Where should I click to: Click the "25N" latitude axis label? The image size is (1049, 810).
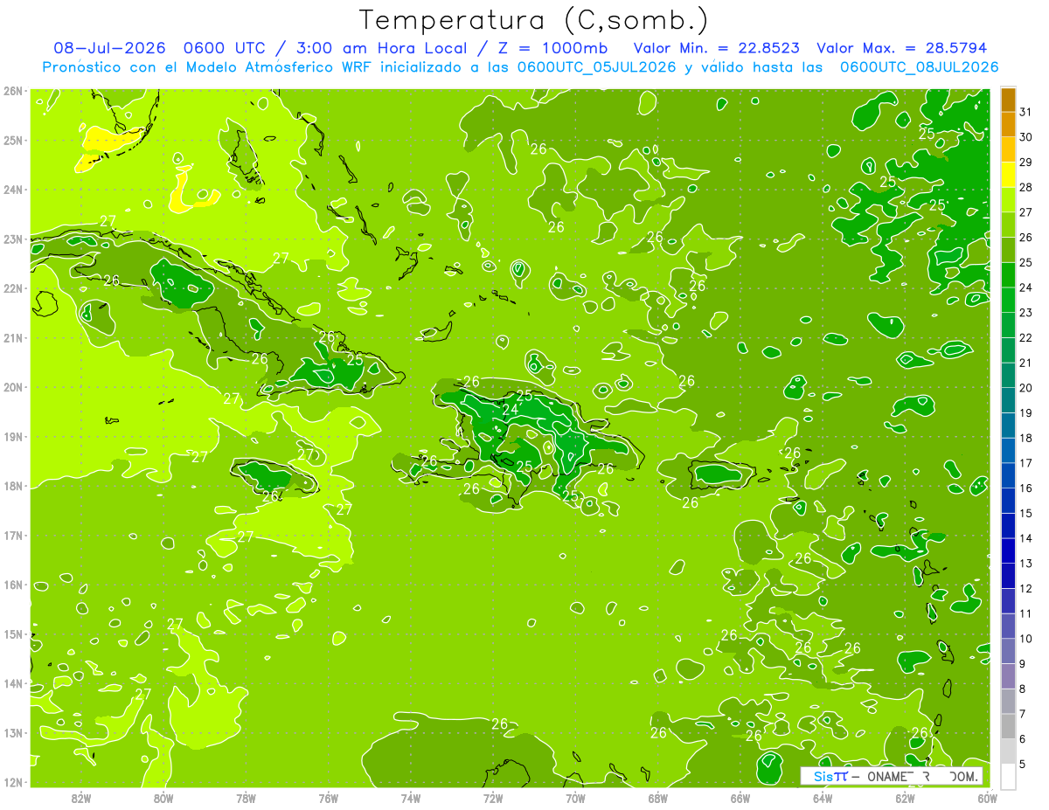(x=12, y=140)
